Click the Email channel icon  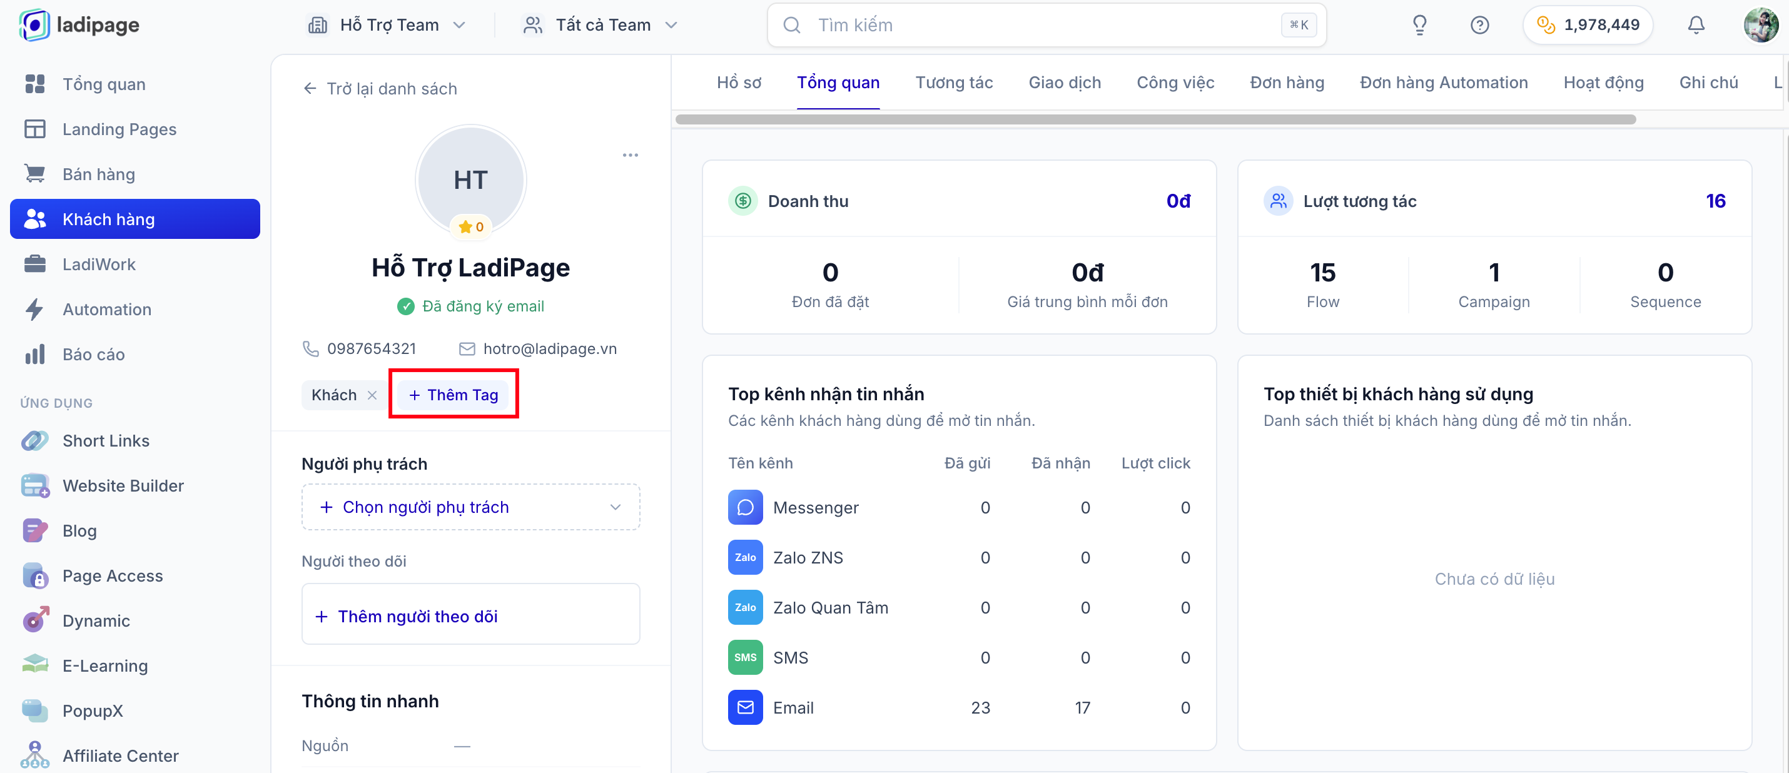745,708
